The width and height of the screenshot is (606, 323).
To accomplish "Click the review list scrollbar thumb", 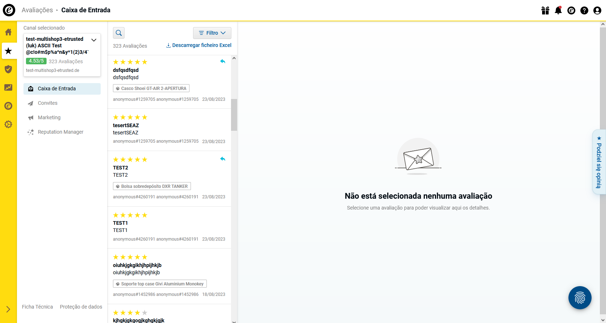I will click(x=234, y=115).
